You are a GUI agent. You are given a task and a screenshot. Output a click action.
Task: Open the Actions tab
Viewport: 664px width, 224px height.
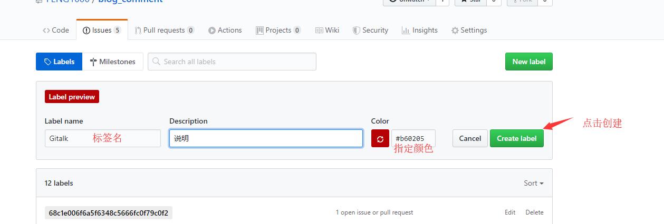pos(225,30)
